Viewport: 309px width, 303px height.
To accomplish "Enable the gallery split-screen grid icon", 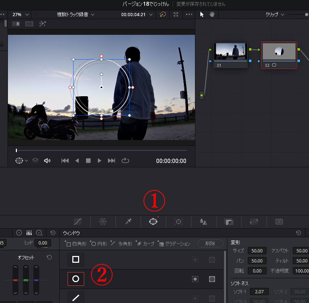I will [29, 24].
